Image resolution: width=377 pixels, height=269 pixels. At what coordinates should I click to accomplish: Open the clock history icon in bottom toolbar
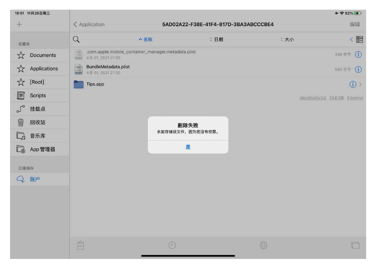tap(172, 245)
